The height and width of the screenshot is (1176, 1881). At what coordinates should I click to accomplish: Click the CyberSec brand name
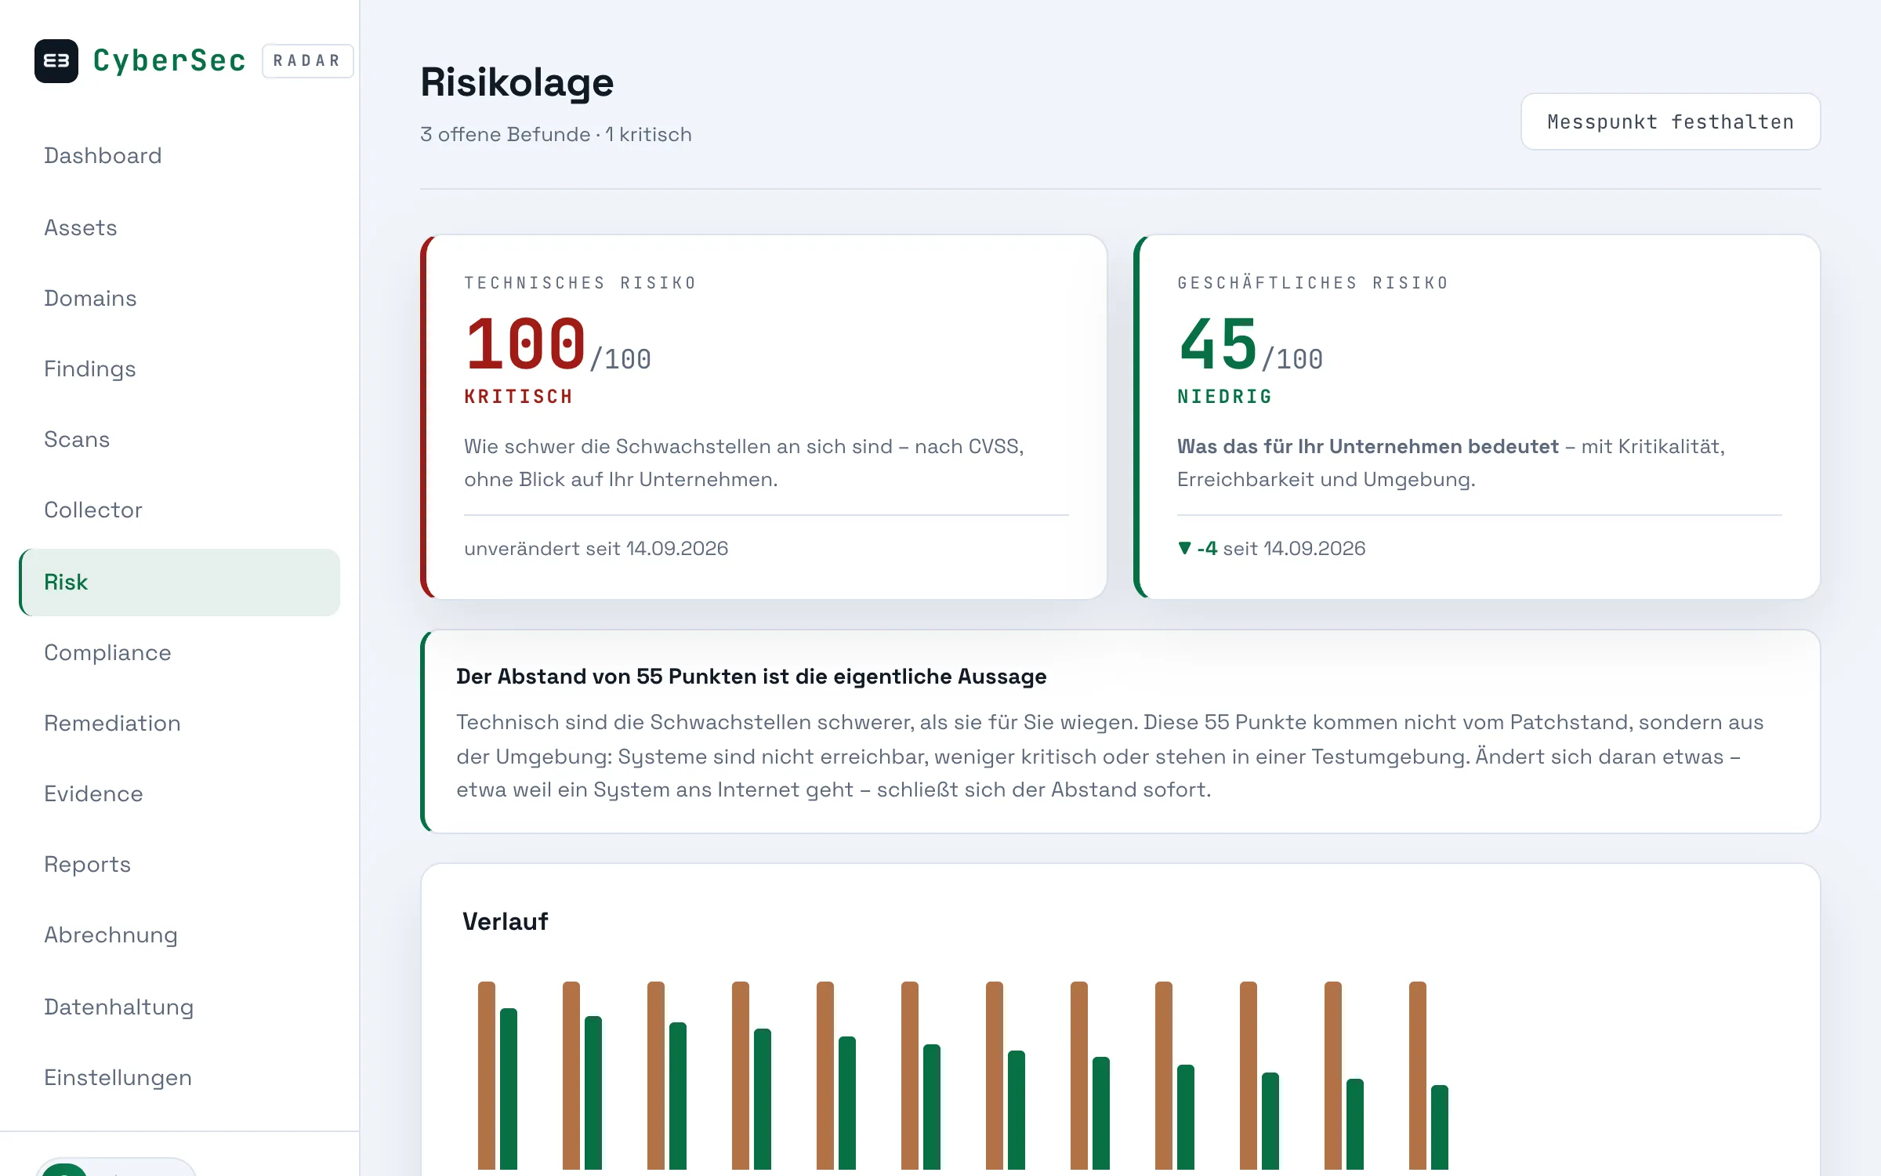[169, 60]
